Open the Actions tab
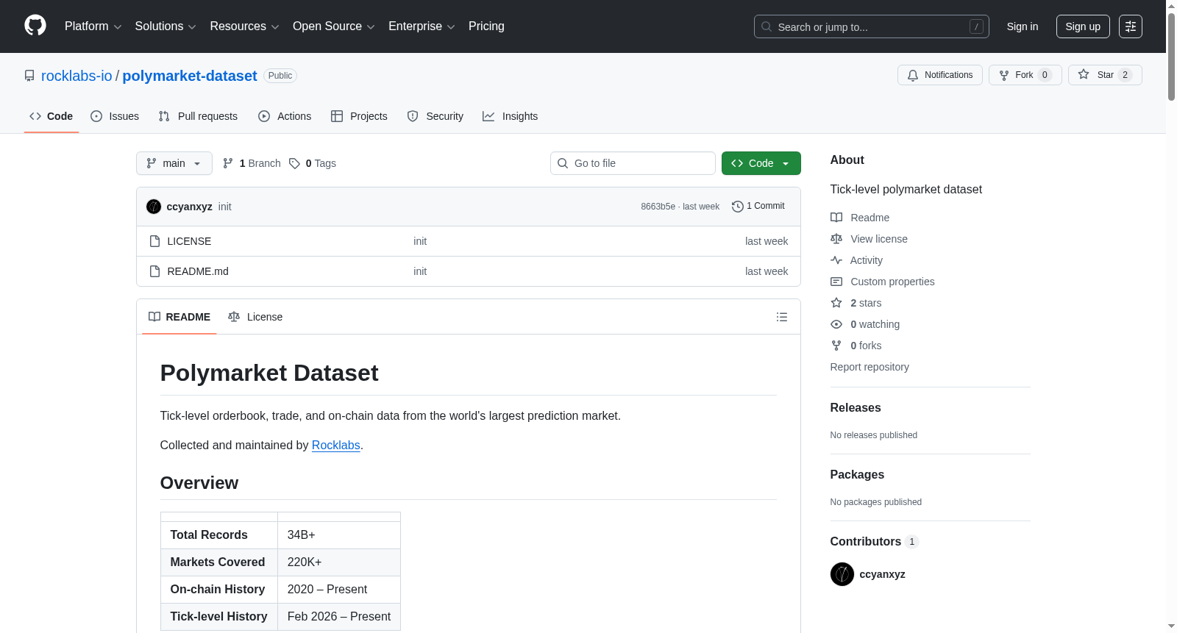The image size is (1177, 633). [x=285, y=116]
